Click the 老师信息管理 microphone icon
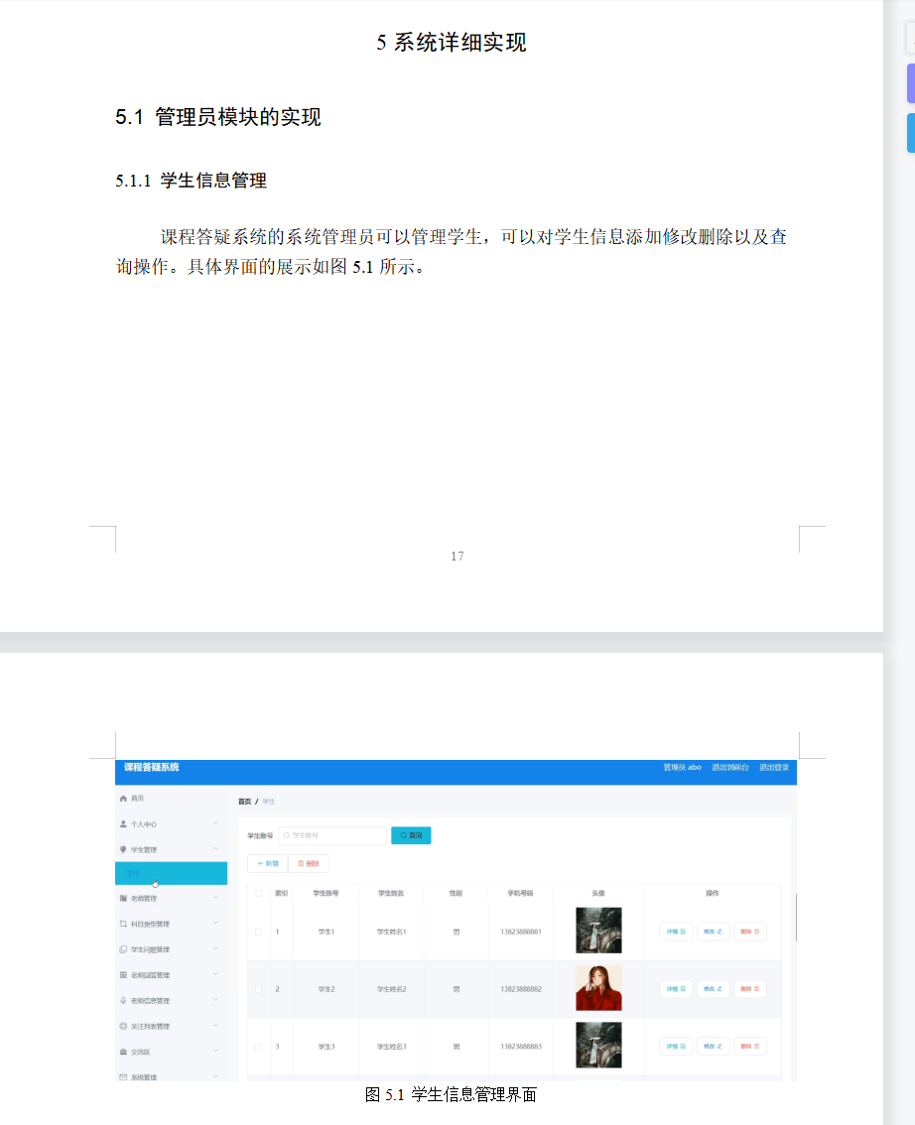The width and height of the screenshot is (915, 1125). tap(123, 1000)
